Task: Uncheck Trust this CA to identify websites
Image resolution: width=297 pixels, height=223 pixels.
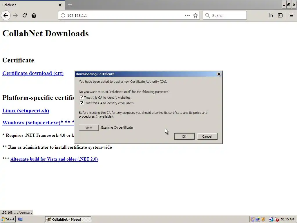Action: coord(82,98)
